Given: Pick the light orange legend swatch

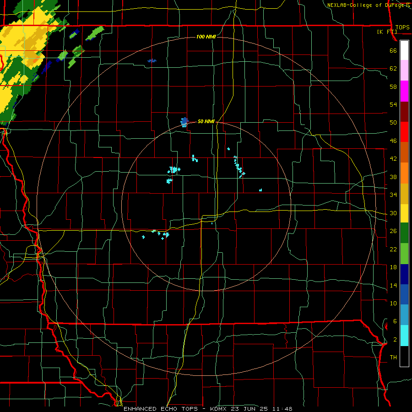Looking at the screenshot, I should (x=404, y=173).
